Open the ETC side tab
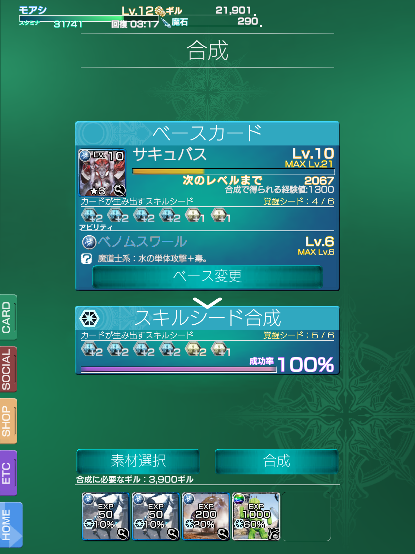This screenshot has width=415, height=554. click(x=8, y=473)
